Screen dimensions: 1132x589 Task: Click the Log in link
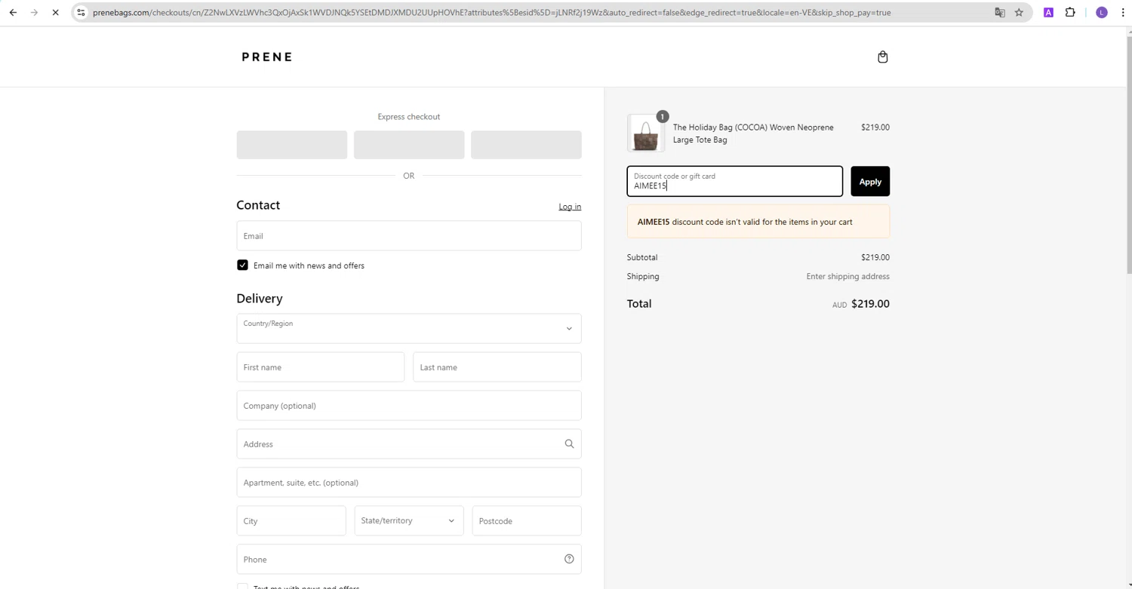click(570, 207)
